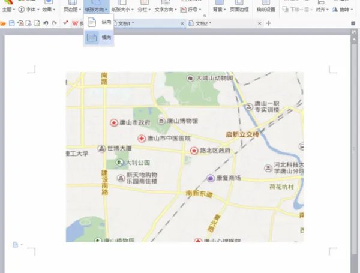Click the 页边距 margins icon
This screenshot has height=273, width=360.
(x=73, y=2)
